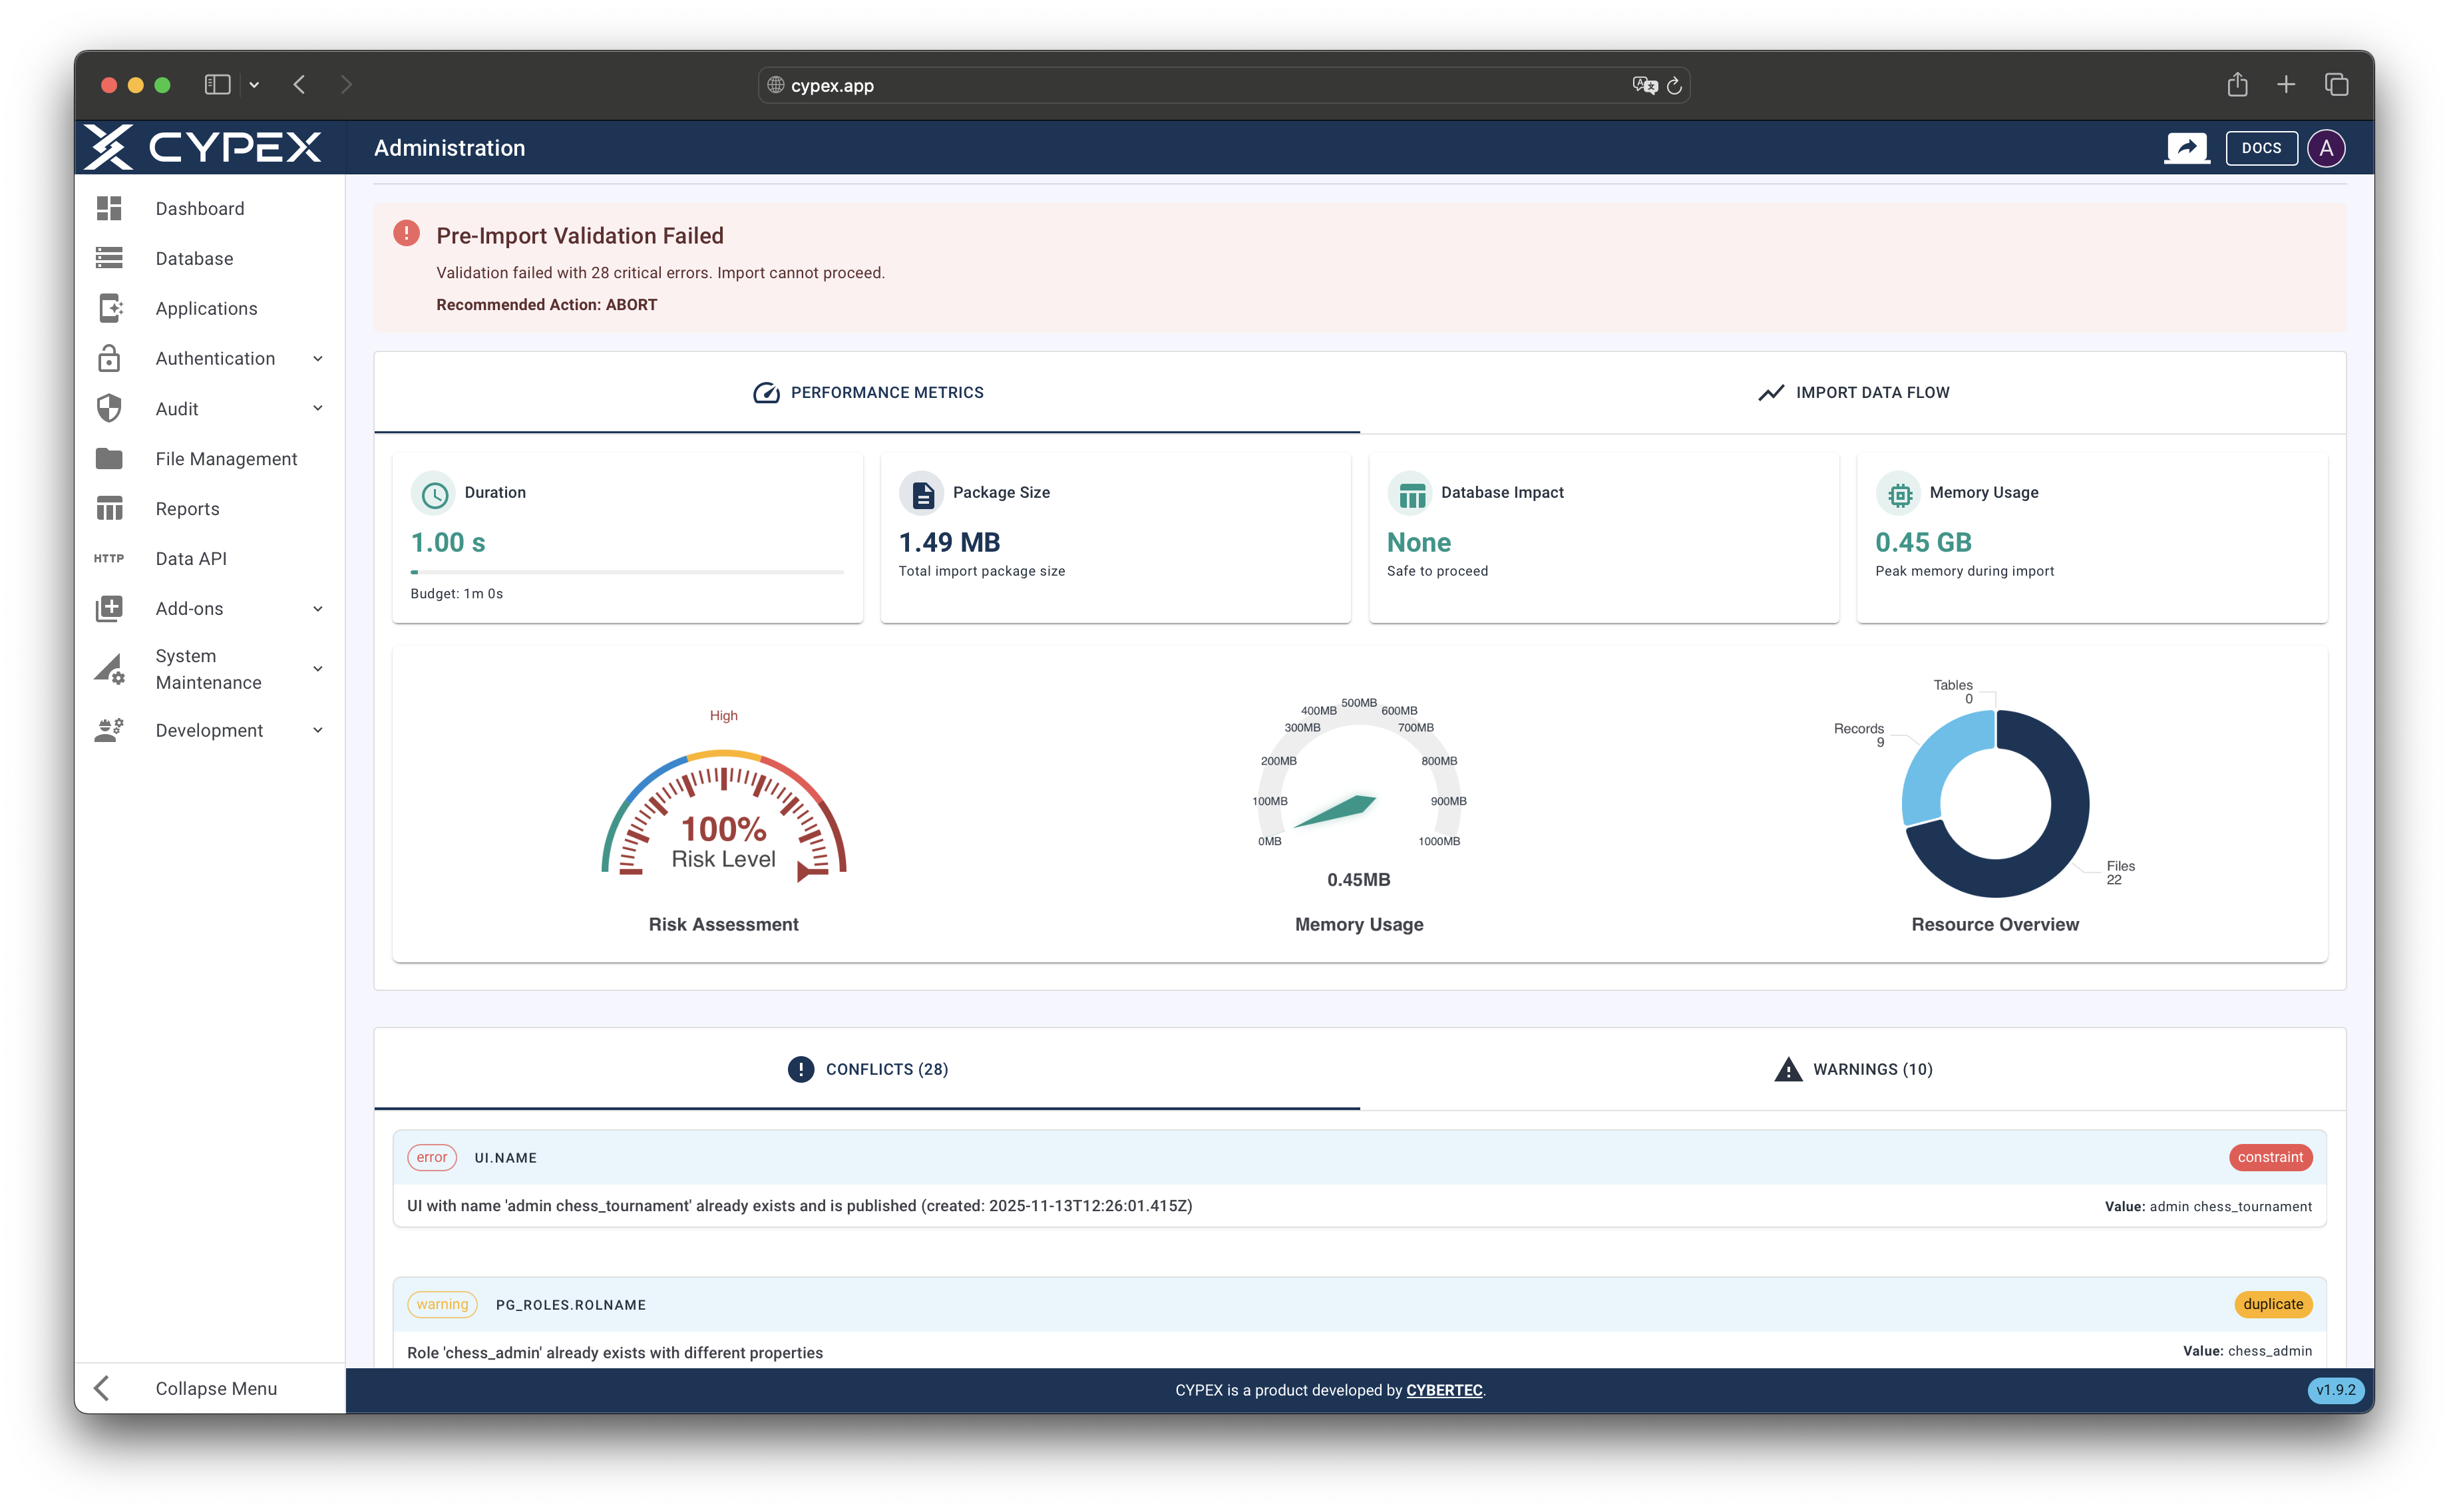Open the CYBERTEC link in the footer
2449x1512 pixels.
point(1444,1390)
